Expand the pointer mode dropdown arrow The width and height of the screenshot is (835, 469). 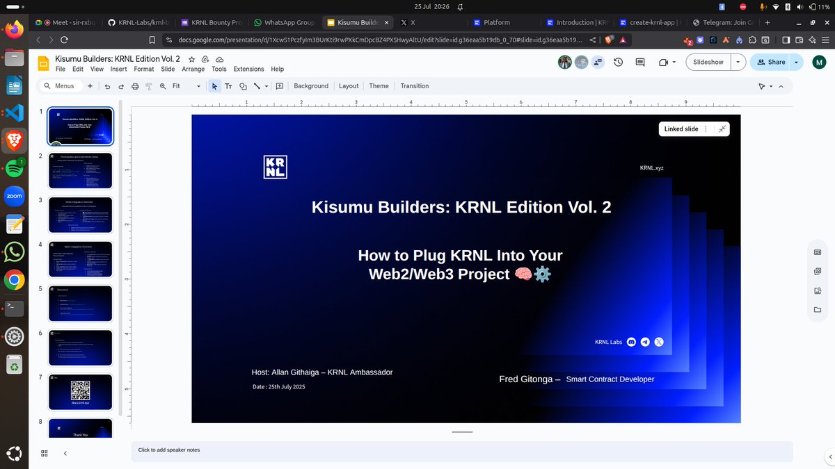[x=771, y=86]
